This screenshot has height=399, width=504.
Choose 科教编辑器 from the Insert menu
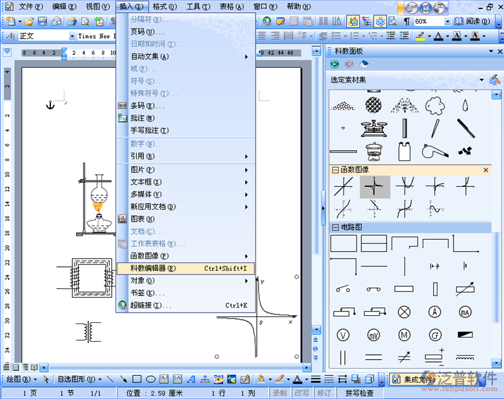153,268
